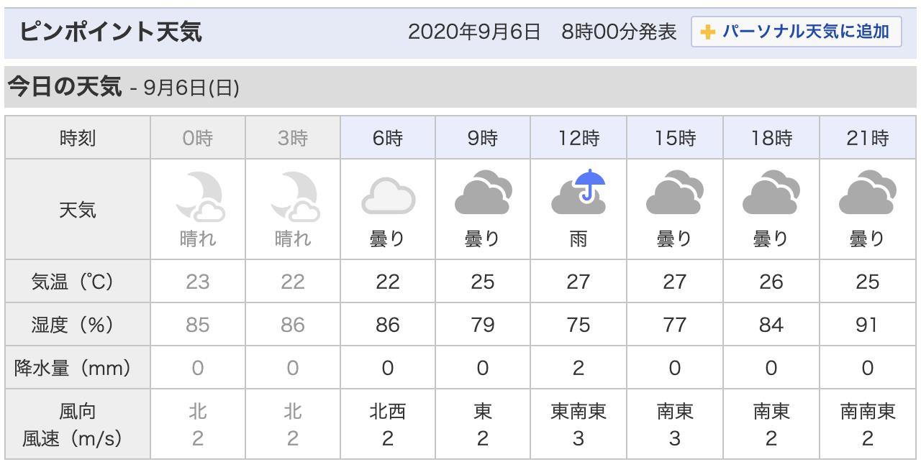Click the 時刻 row header cell

(x=77, y=138)
